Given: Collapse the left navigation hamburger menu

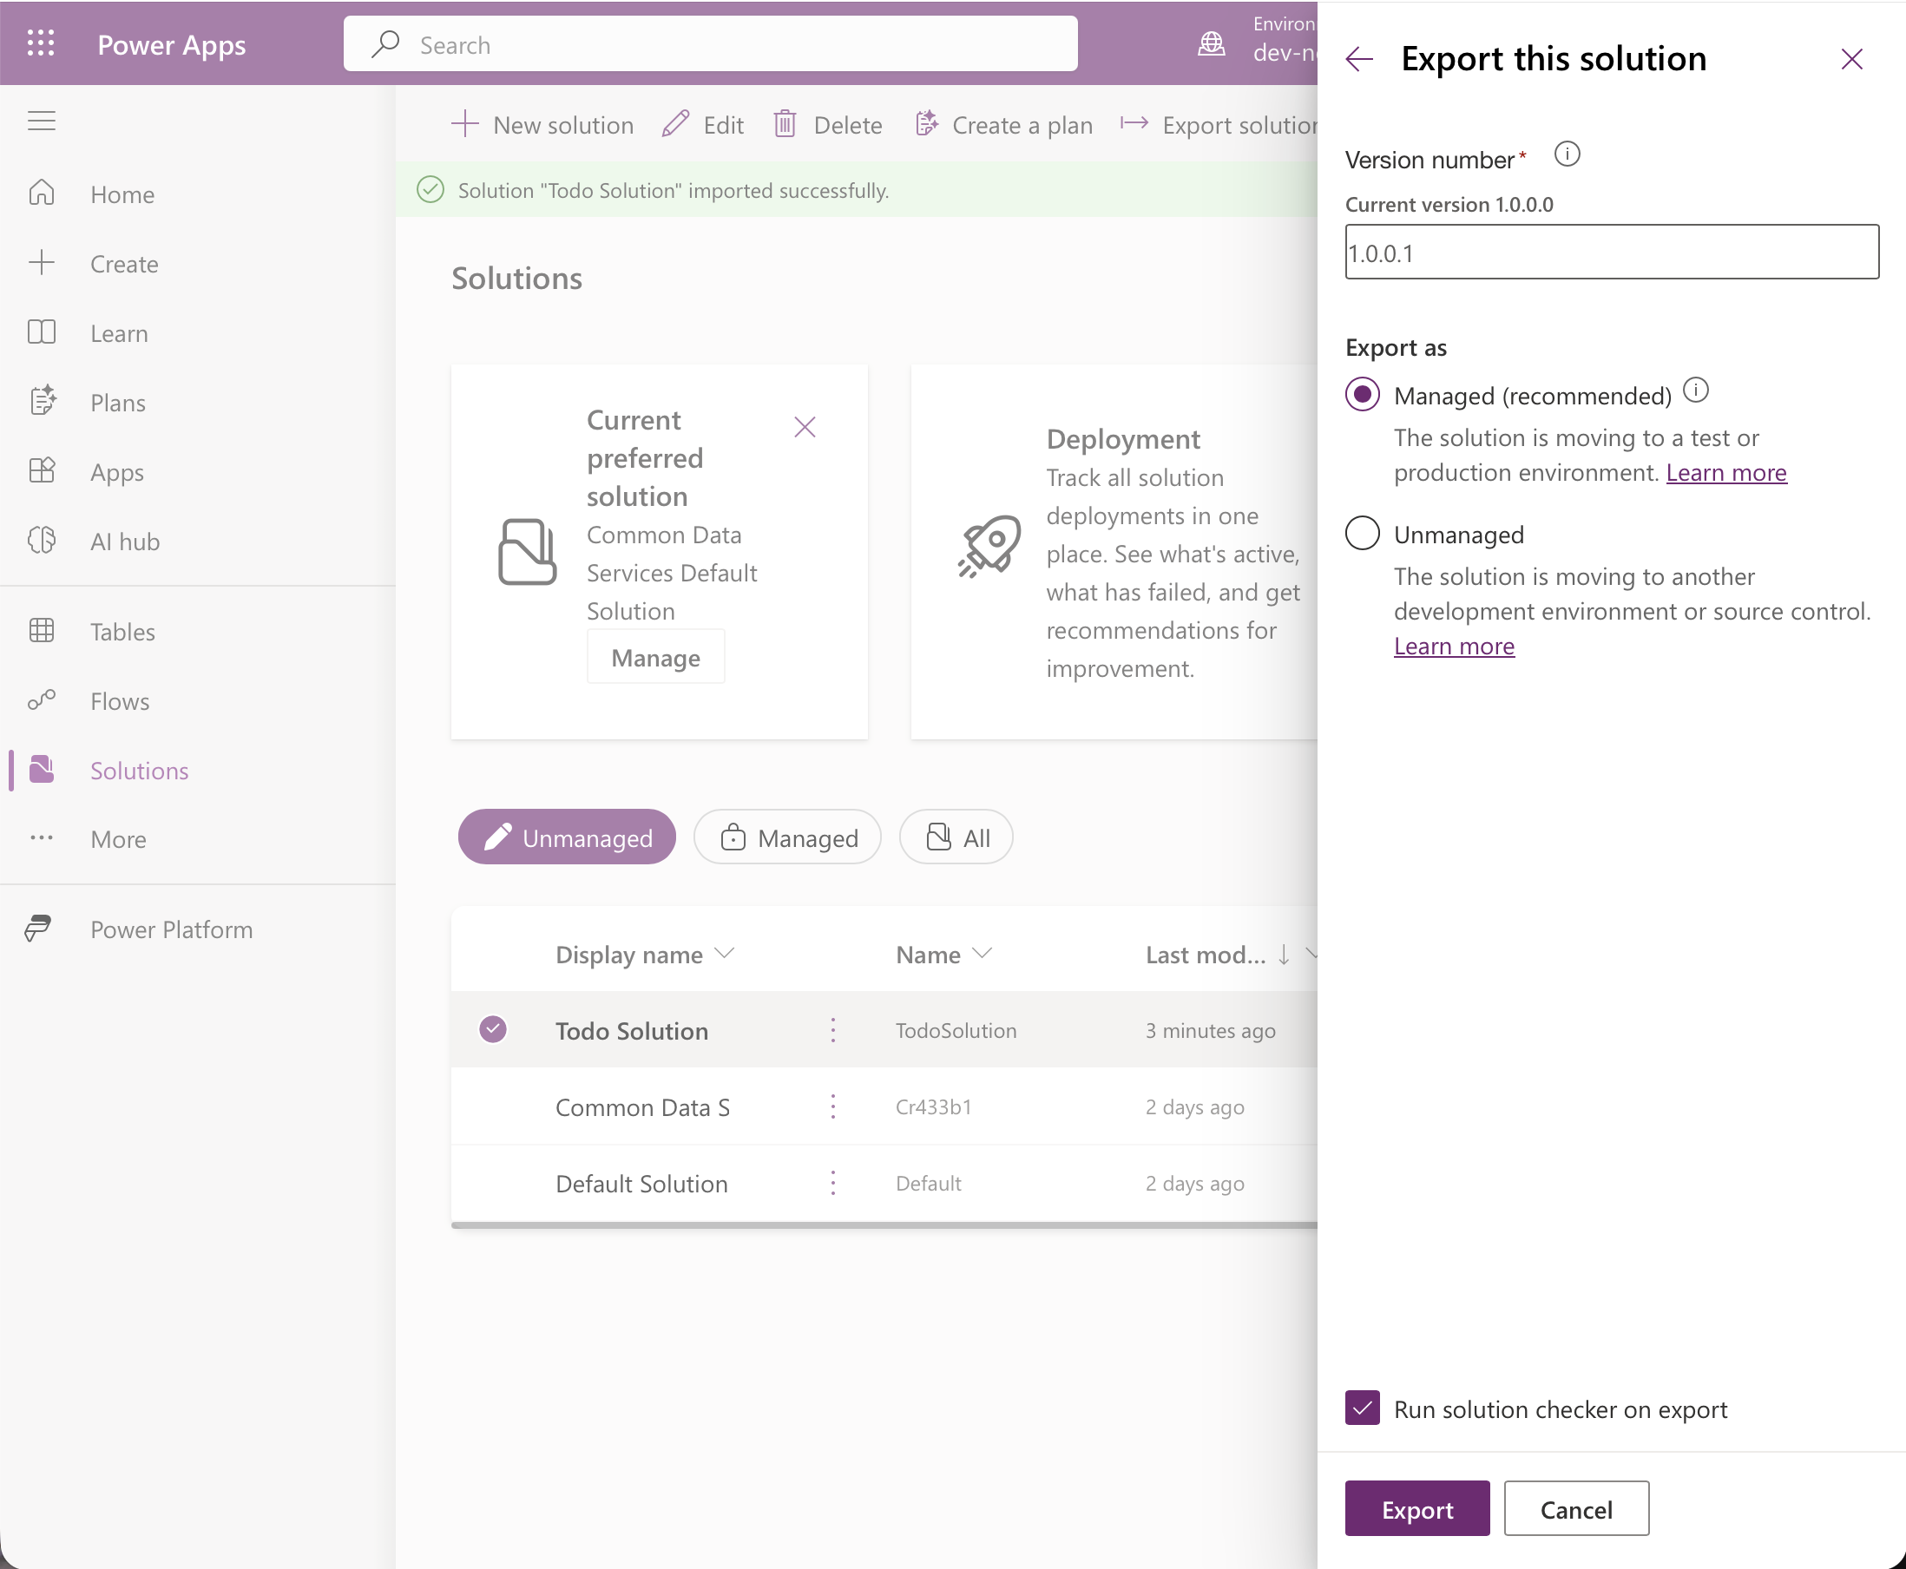Looking at the screenshot, I should tap(42, 121).
